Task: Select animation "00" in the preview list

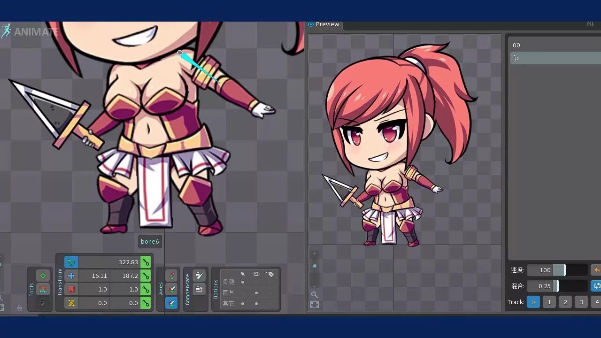Action: 555,45
